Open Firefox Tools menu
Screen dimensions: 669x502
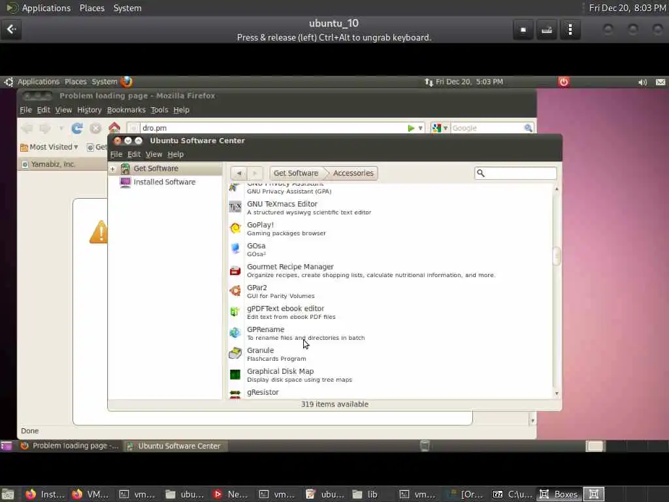(159, 110)
